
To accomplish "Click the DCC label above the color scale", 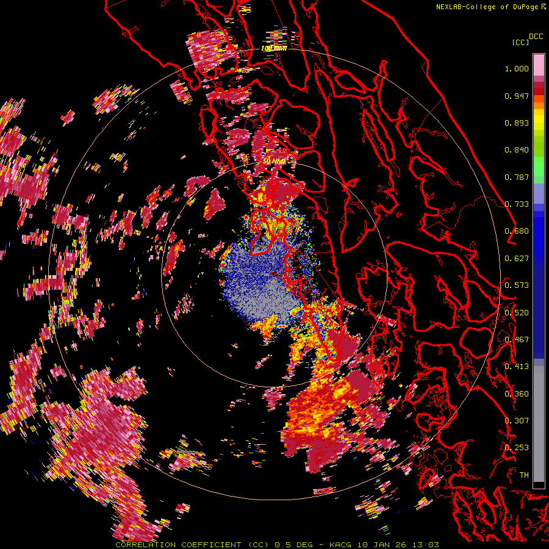I will [536, 37].
